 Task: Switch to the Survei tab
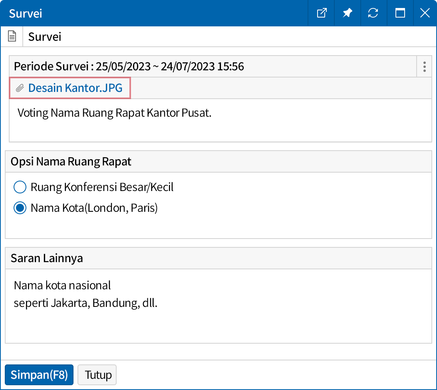[44, 36]
